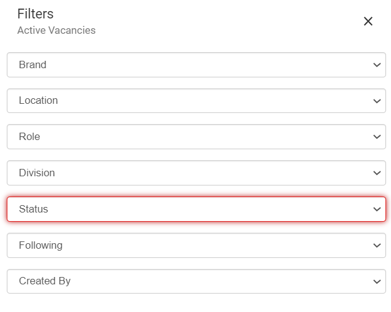Select the Created By label text
This screenshot has height=312, width=391.
(x=44, y=281)
